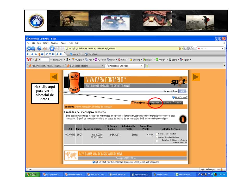Click the Contact Customer Care link

[127, 162]
